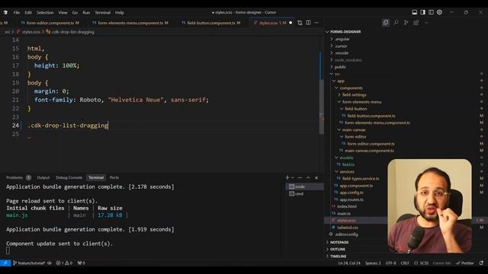Toggle the AI pane layout icon
The width and height of the screenshot is (488, 274).
pyautogui.click(x=431, y=12)
